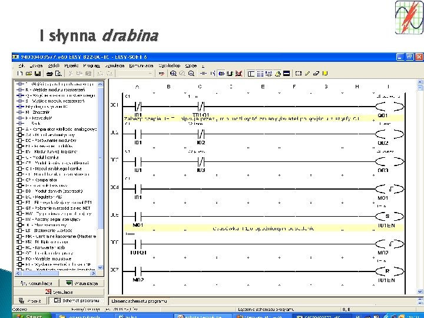Open the Komunikacja menu
Viewport: 424px width, 318px height.
pyautogui.click(x=141, y=65)
